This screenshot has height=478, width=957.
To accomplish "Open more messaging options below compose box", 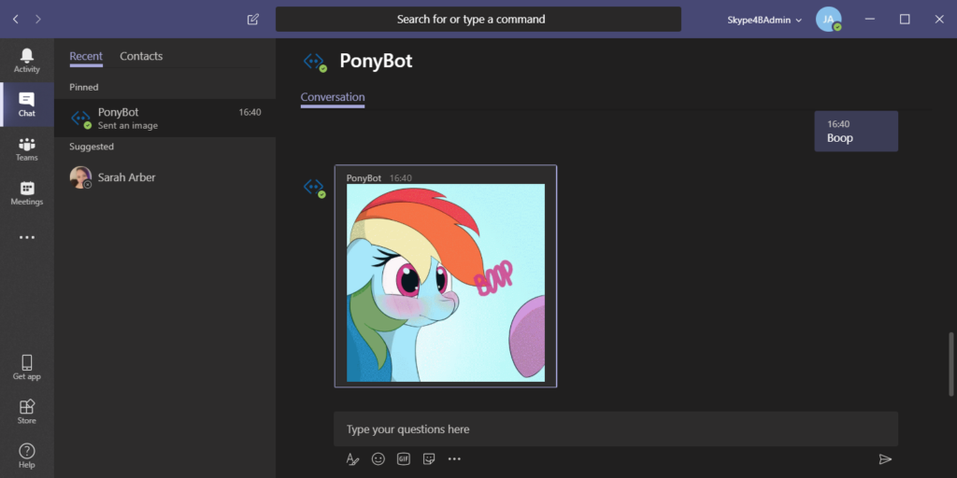I will tap(454, 459).
